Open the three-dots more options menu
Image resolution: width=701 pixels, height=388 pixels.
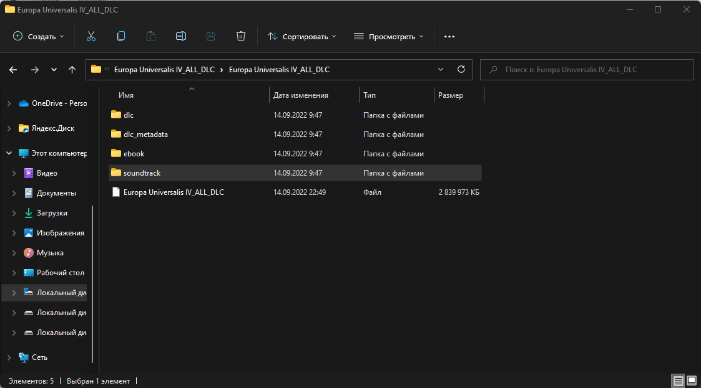pyautogui.click(x=449, y=37)
